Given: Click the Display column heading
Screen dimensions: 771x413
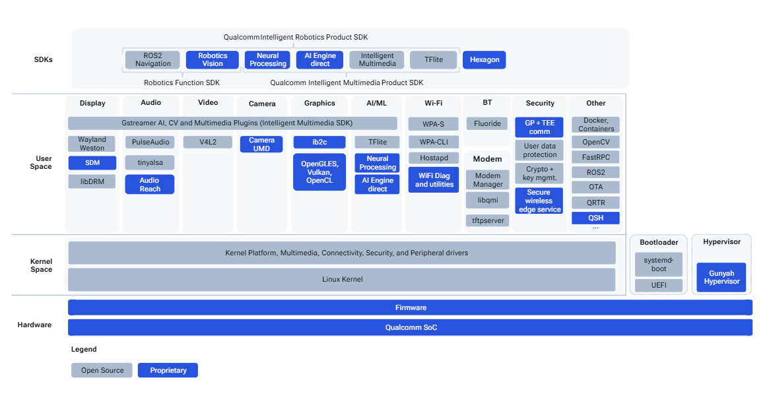Looking at the screenshot, I should pyautogui.click(x=92, y=103).
